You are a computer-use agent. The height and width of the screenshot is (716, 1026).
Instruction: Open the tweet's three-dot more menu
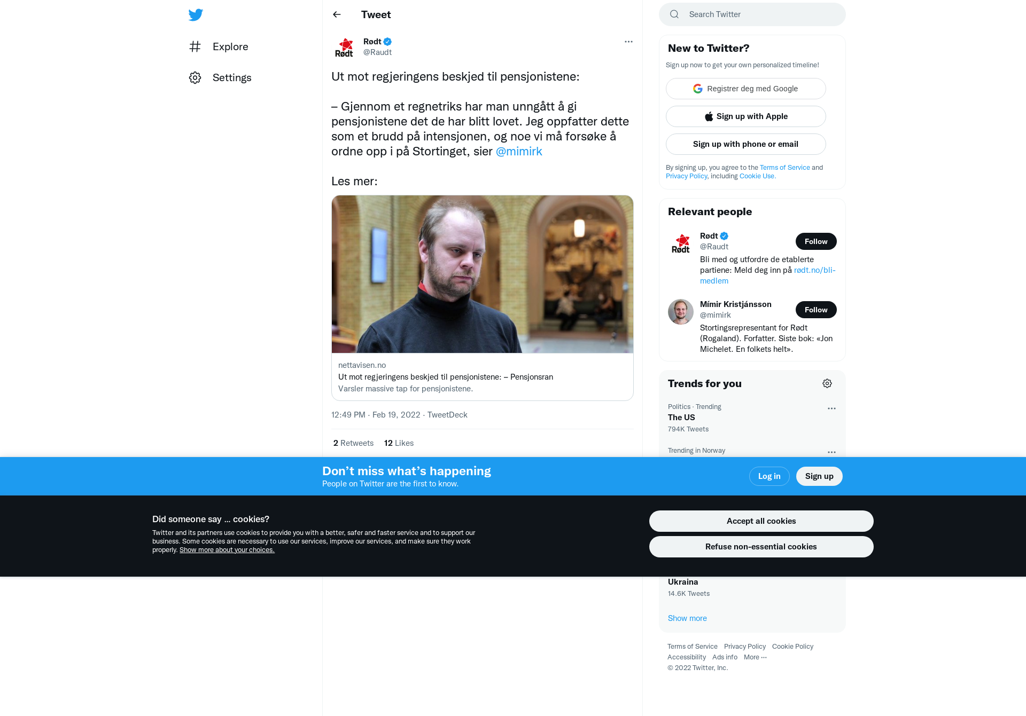pos(628,42)
